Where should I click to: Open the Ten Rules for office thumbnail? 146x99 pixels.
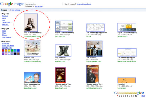pos(94,49)
